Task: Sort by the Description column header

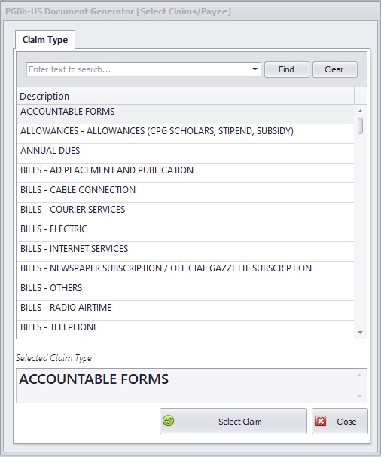Action: point(185,96)
